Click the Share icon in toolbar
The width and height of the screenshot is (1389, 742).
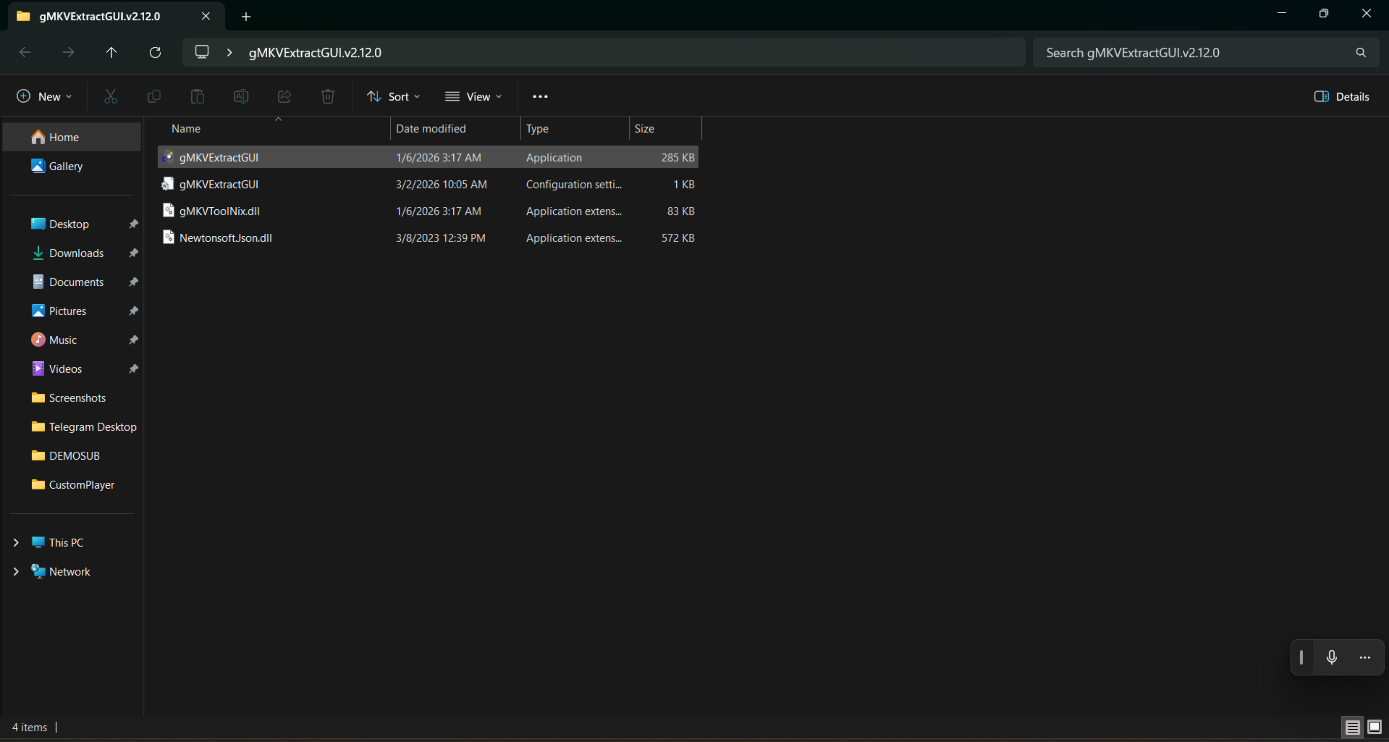[x=284, y=97]
